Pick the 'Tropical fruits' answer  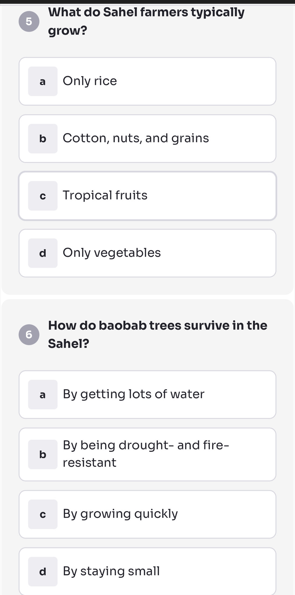[x=147, y=196]
